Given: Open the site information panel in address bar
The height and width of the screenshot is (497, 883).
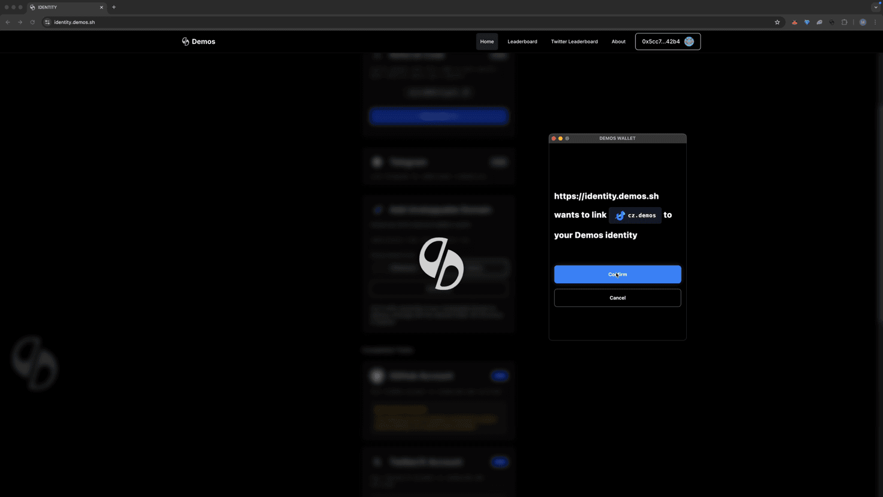Looking at the screenshot, I should click(47, 22).
